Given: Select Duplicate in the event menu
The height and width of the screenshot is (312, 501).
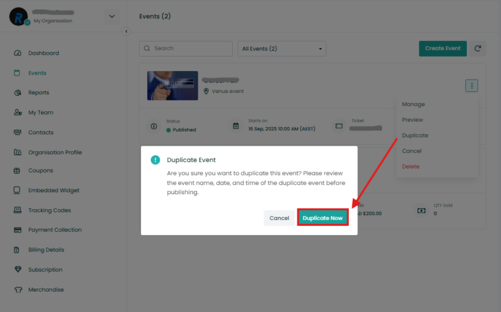Looking at the screenshot, I should coord(415,135).
